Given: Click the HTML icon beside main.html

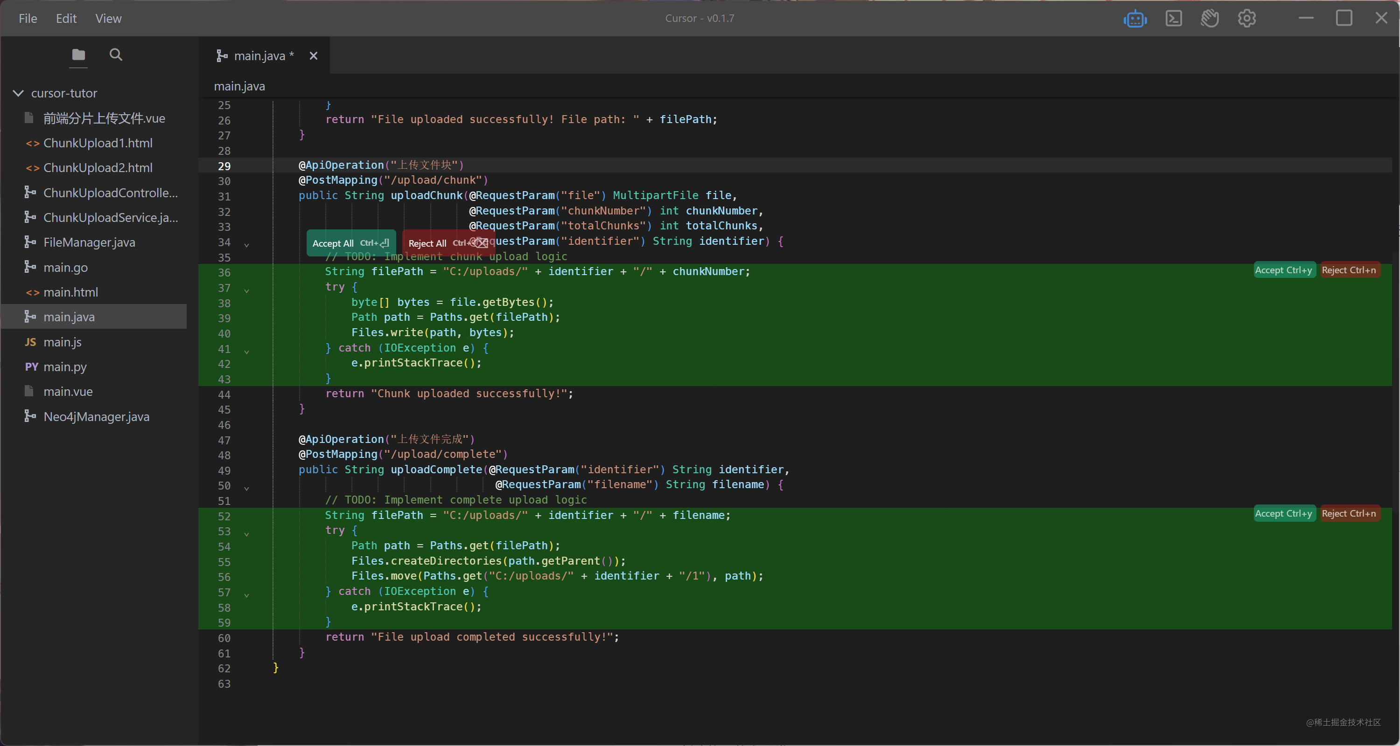Looking at the screenshot, I should pyautogui.click(x=32, y=293).
